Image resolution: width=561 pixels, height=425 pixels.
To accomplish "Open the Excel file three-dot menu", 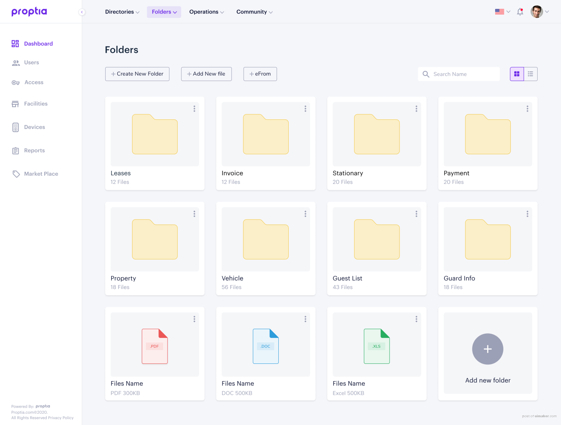I will (x=416, y=319).
